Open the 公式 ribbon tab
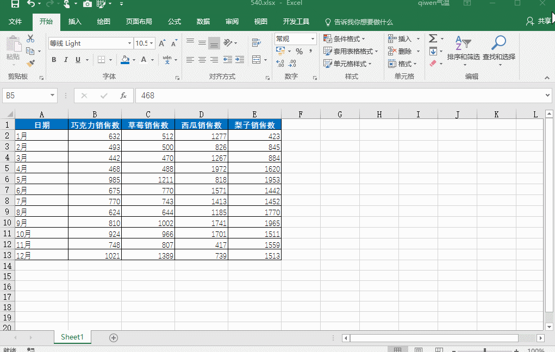555x352 pixels. click(174, 22)
